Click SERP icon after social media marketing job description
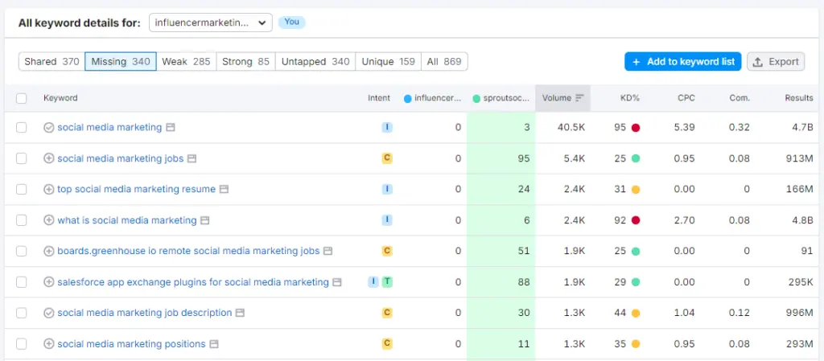 coord(240,313)
